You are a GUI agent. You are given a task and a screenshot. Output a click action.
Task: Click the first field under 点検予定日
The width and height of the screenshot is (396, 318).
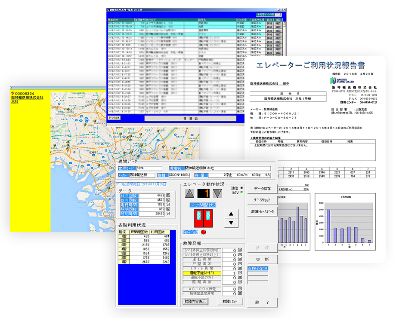click(258, 273)
